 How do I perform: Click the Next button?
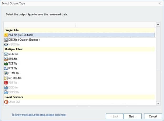(133, 116)
